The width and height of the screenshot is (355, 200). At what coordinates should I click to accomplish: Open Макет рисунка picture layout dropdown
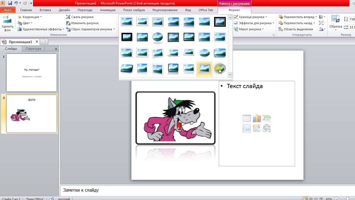pos(248,29)
